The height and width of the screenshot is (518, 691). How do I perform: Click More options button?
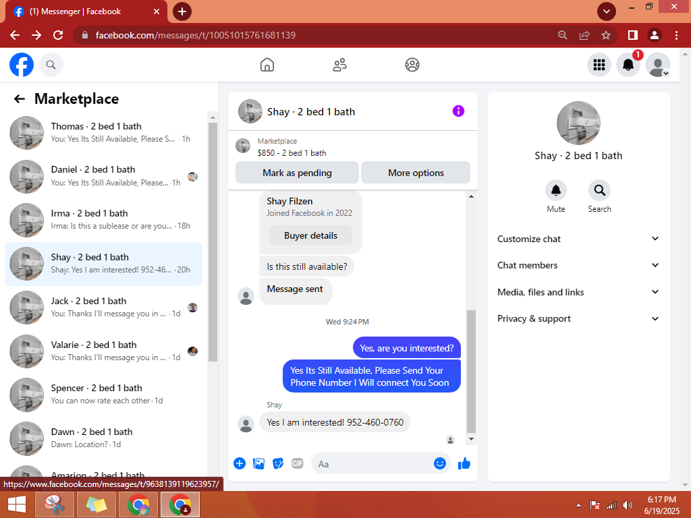click(x=416, y=173)
